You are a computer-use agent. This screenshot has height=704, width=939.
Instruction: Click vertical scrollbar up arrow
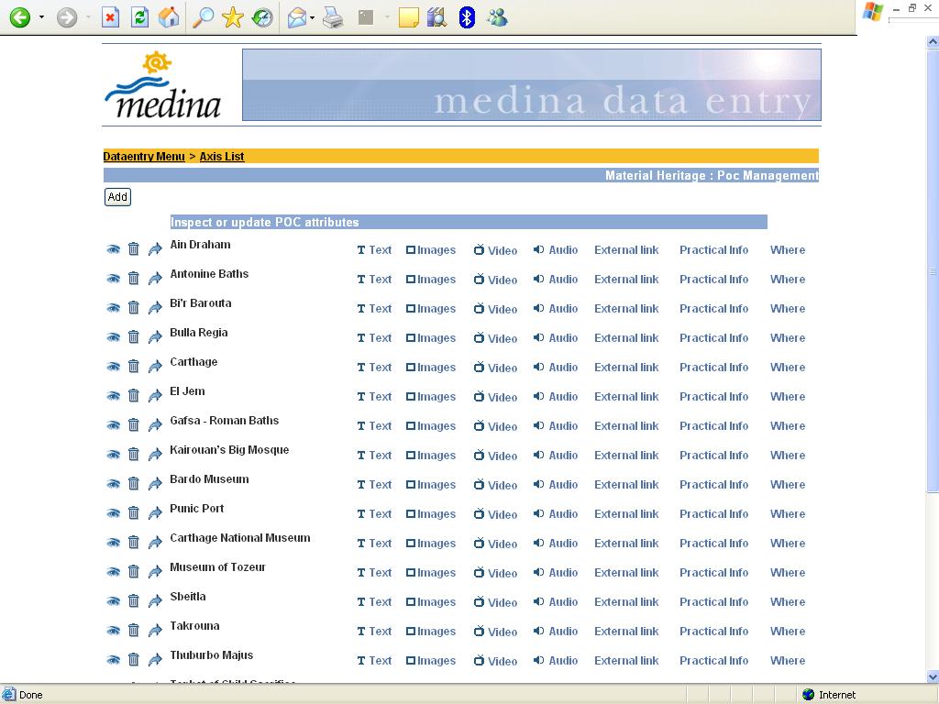point(933,42)
